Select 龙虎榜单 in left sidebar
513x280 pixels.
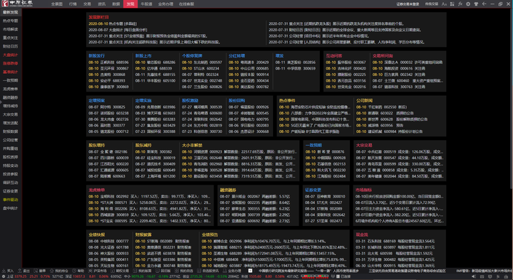pyautogui.click(x=11, y=89)
